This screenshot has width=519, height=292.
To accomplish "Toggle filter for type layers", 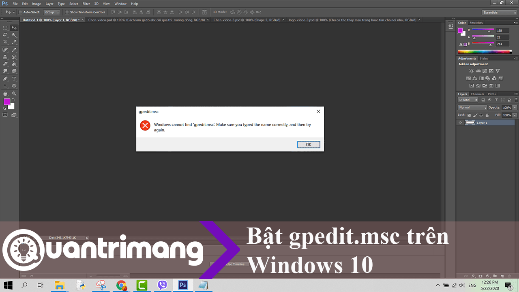I will point(495,100).
